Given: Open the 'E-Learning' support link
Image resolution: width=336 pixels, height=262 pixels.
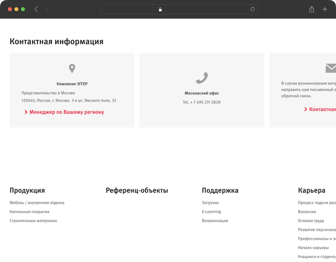Looking at the screenshot, I should coord(211,212).
